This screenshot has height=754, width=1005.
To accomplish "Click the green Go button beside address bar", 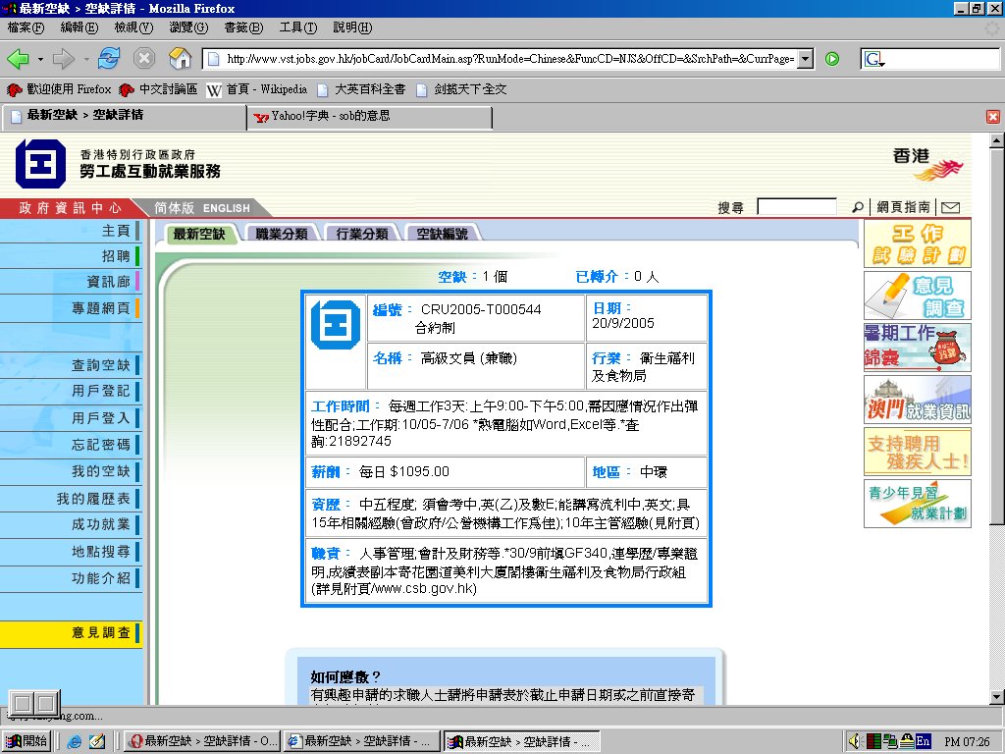I will click(832, 59).
